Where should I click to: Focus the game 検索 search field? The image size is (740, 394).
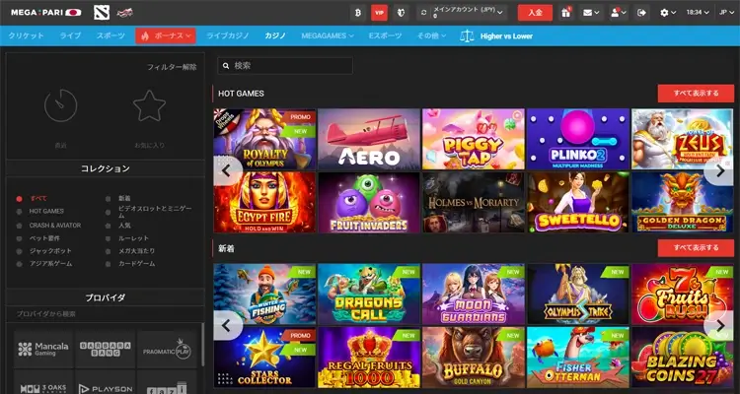(285, 66)
